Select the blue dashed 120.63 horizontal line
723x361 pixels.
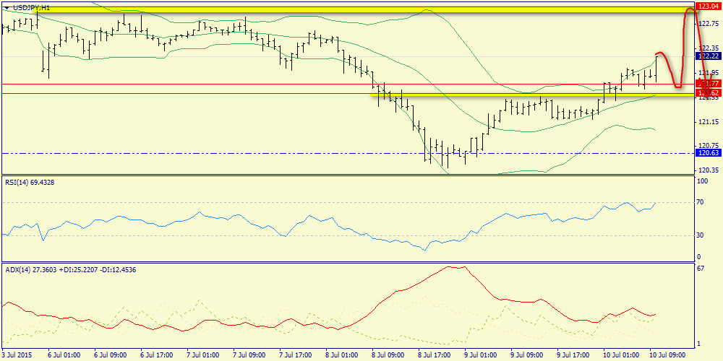coord(347,153)
